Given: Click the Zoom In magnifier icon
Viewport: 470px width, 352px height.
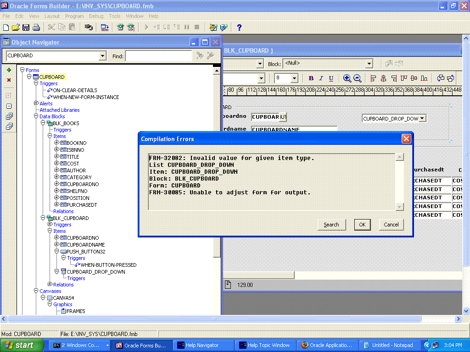Looking at the screenshot, I should pos(347,78).
